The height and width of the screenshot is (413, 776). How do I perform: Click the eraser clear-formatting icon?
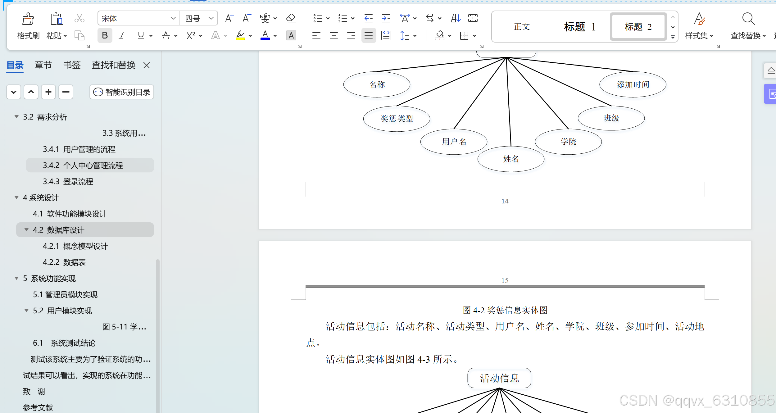tap(291, 18)
